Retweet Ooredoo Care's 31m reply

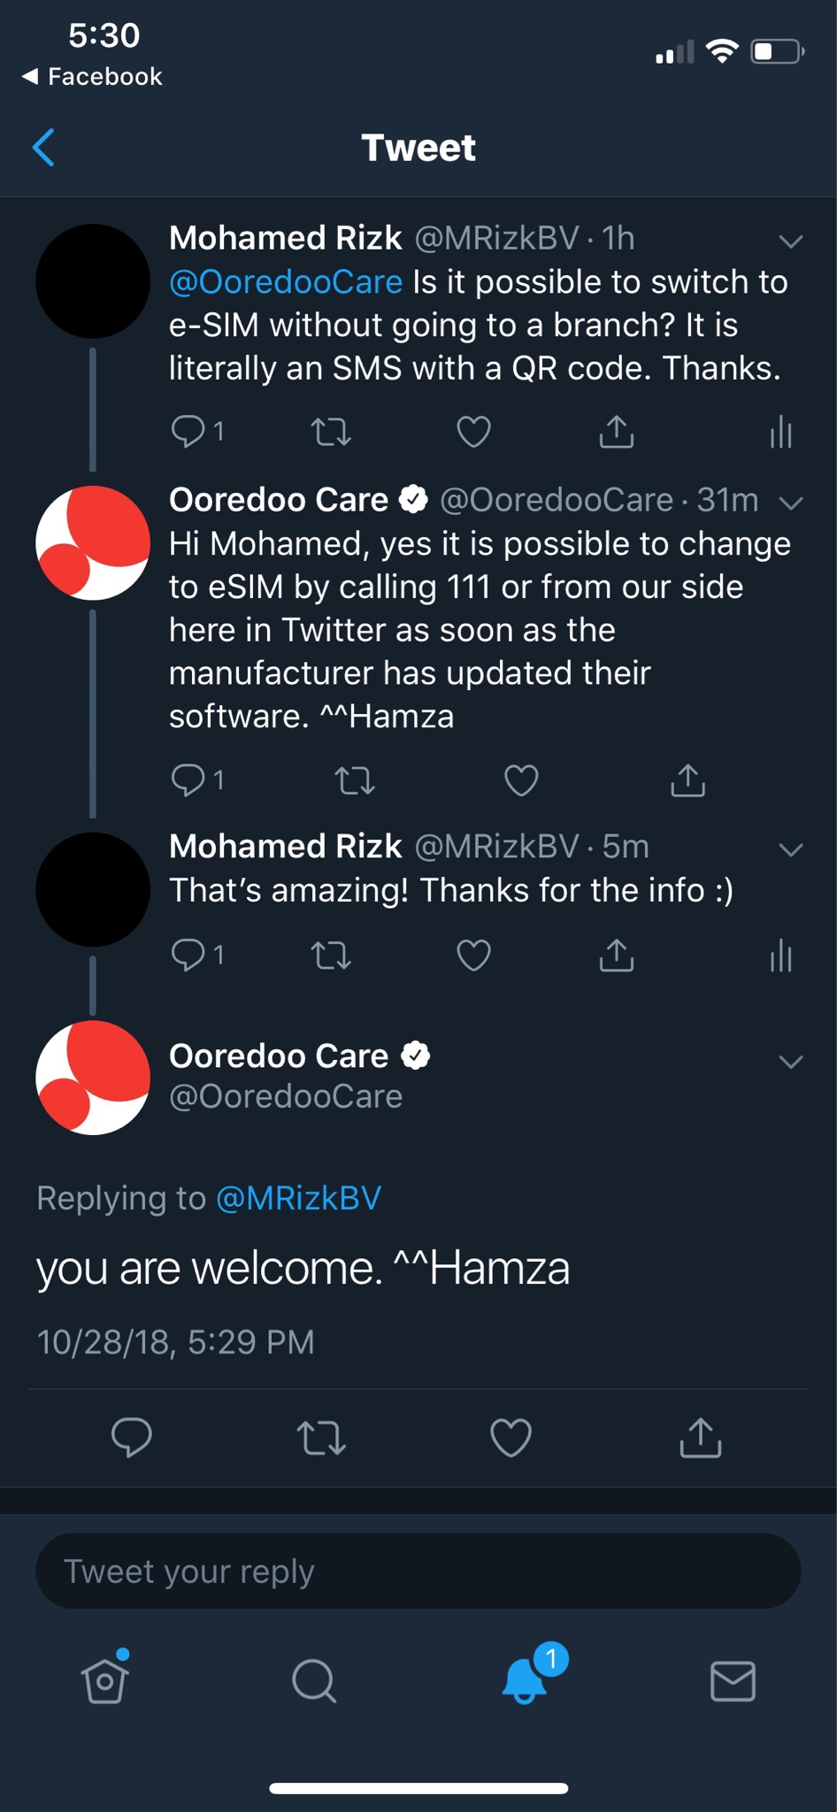(355, 780)
